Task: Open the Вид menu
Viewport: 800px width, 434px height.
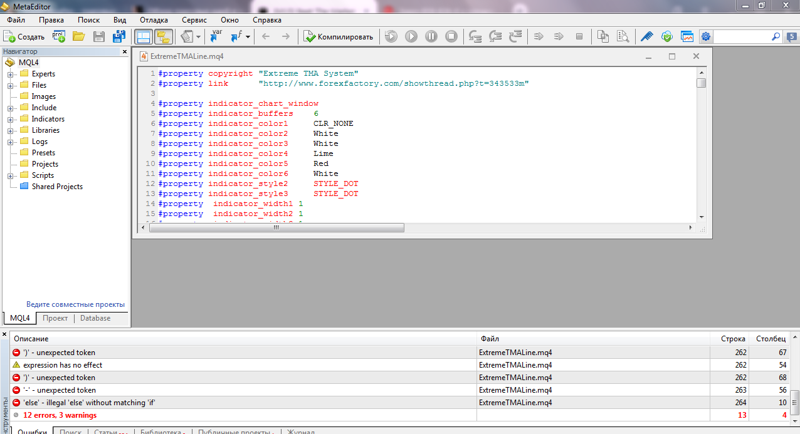Action: pos(120,20)
